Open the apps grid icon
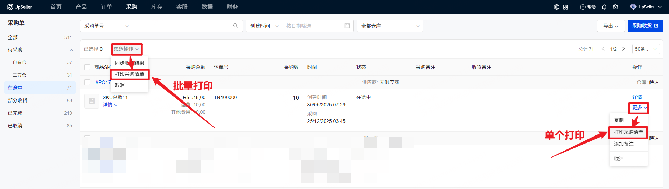This screenshot has width=669, height=189. coord(566,7)
